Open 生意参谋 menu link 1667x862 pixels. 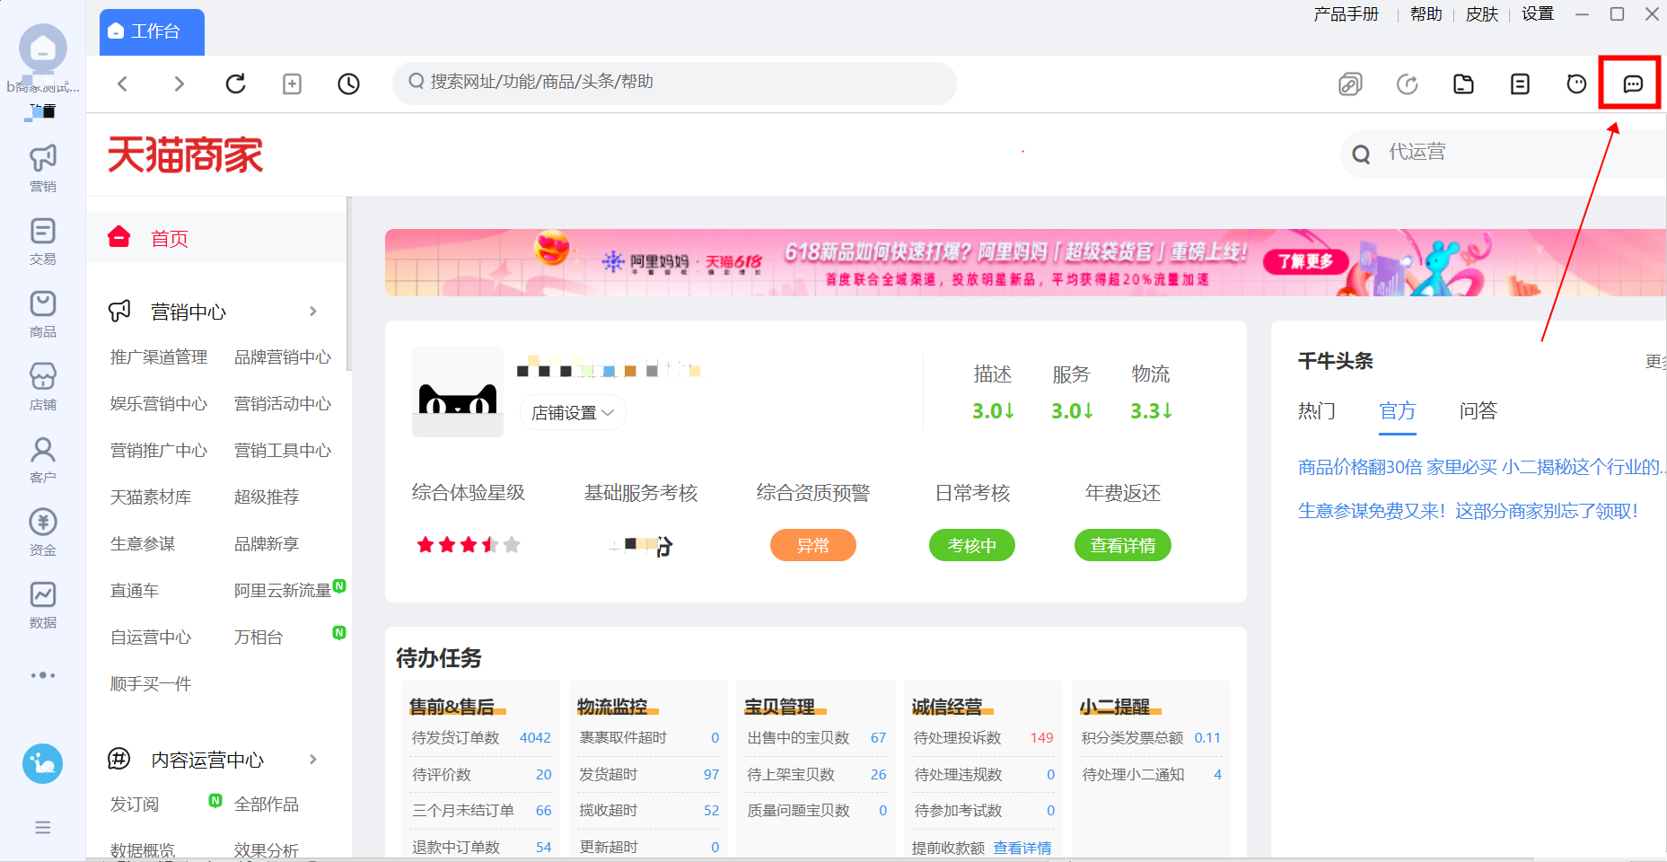(x=143, y=544)
